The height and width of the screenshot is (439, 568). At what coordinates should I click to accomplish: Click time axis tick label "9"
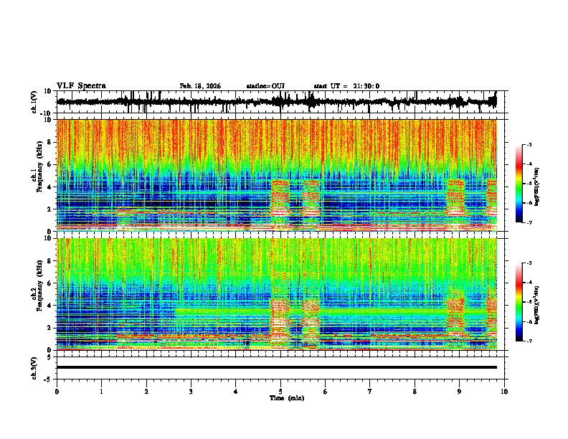[x=459, y=392]
